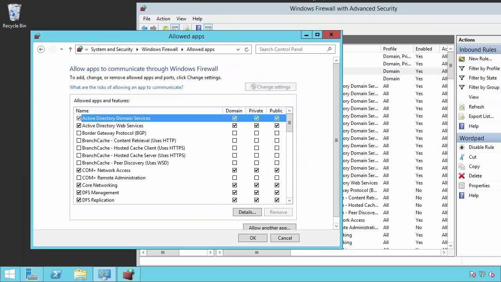
Task: Click the Cut scissors icon
Action: tap(462, 157)
